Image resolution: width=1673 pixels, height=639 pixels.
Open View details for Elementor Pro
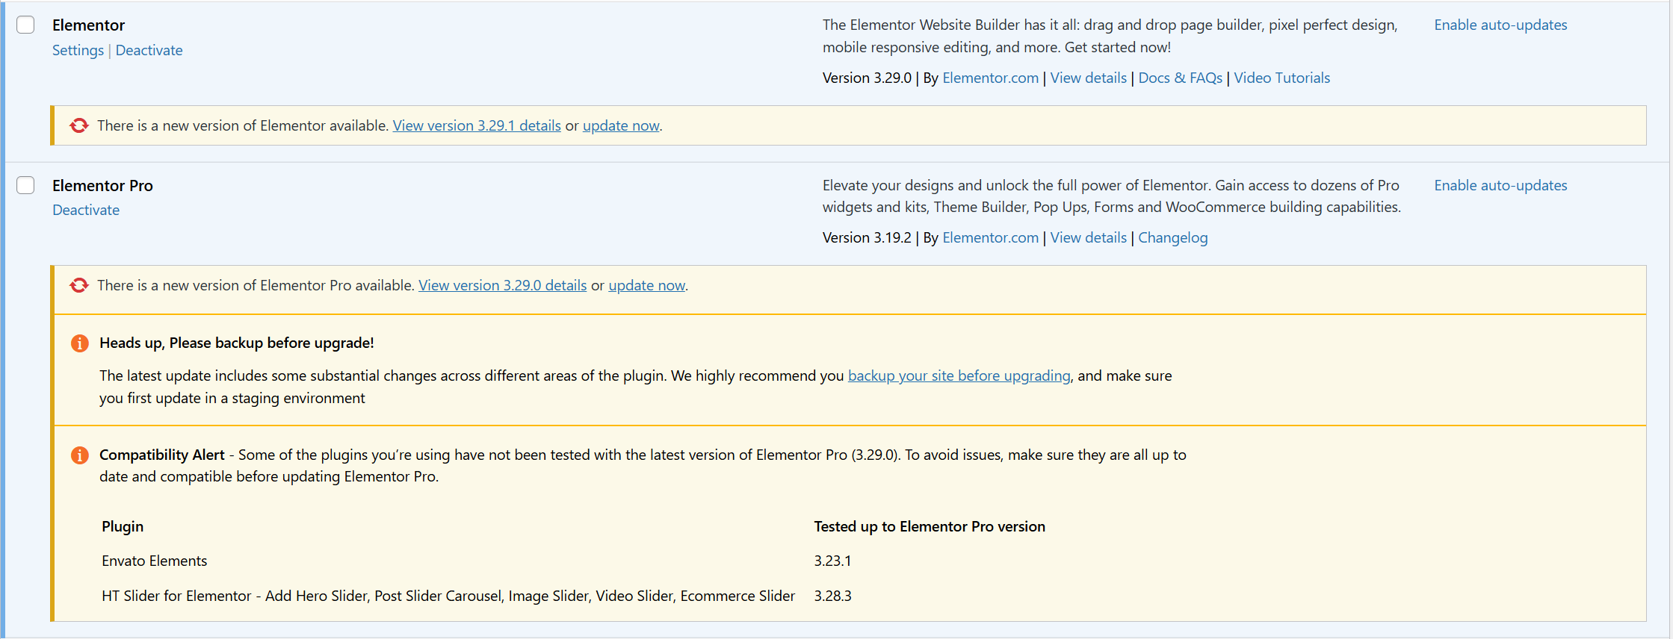click(1088, 237)
